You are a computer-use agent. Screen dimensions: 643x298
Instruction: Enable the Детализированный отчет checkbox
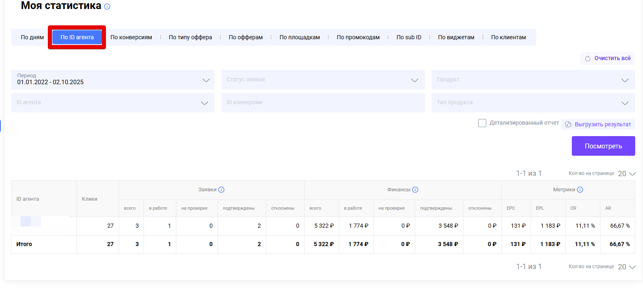(x=482, y=123)
